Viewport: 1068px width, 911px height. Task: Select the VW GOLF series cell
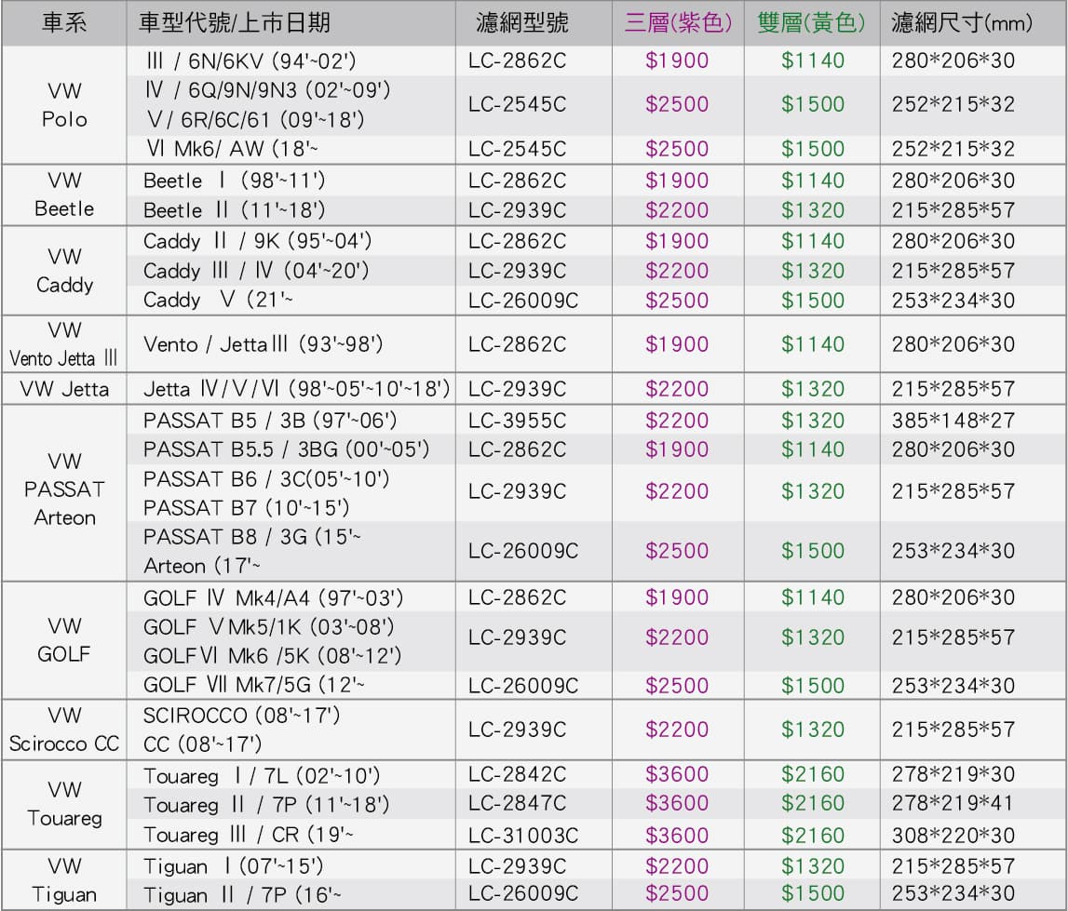pyautogui.click(x=64, y=640)
